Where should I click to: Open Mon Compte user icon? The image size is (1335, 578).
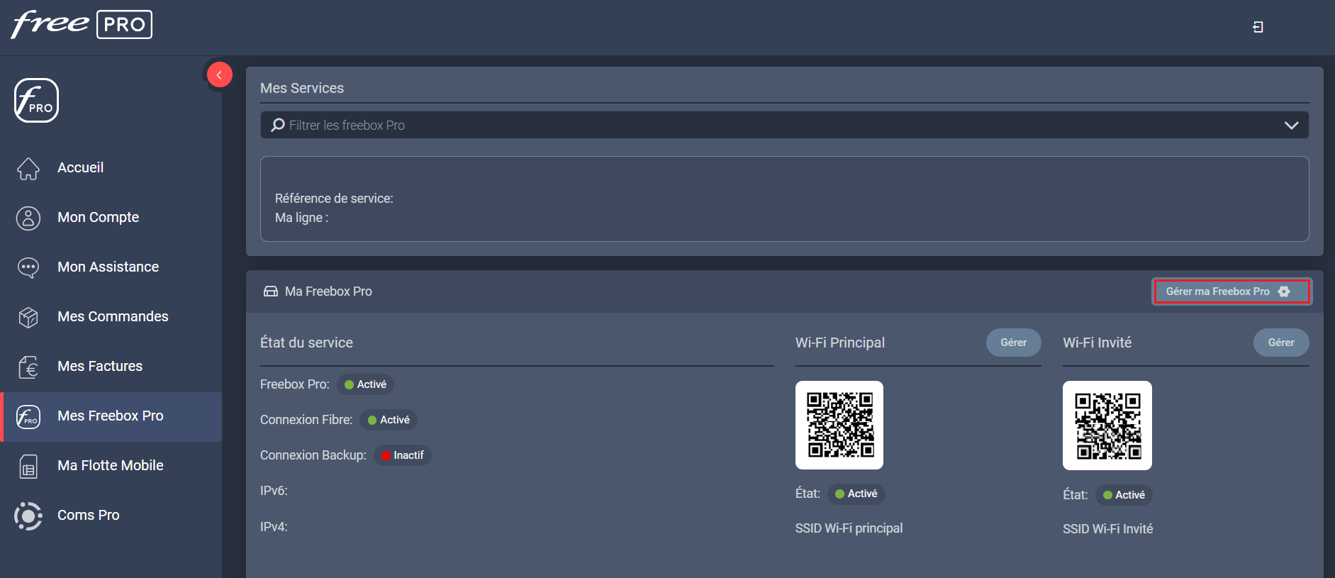28,218
